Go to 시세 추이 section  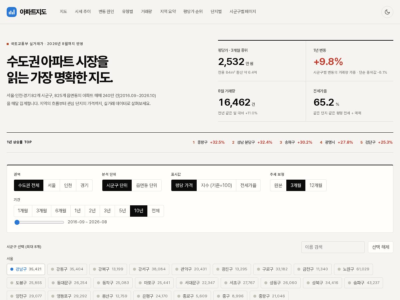83,12
